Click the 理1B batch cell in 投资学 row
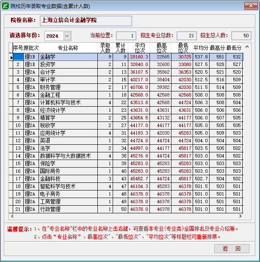This screenshot has width=260, height=262. [x=31, y=64]
